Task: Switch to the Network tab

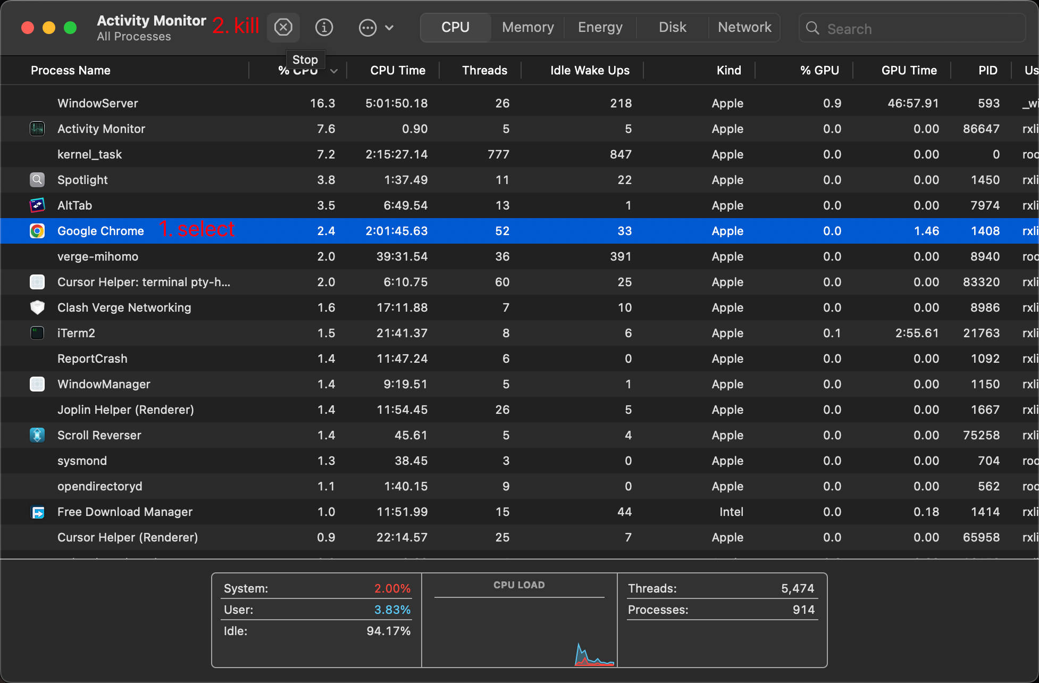Action: tap(744, 27)
